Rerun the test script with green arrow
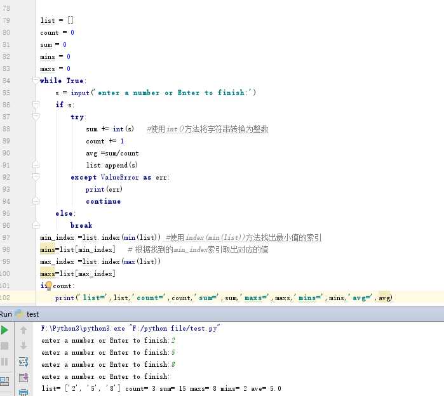This screenshot has width=444, height=396. pyautogui.click(x=4, y=330)
